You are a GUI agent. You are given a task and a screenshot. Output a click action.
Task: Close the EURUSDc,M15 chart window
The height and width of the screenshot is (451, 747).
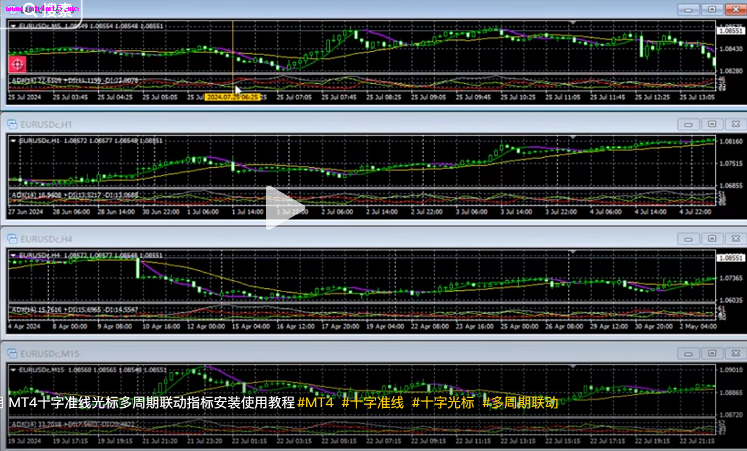pyautogui.click(x=736, y=353)
